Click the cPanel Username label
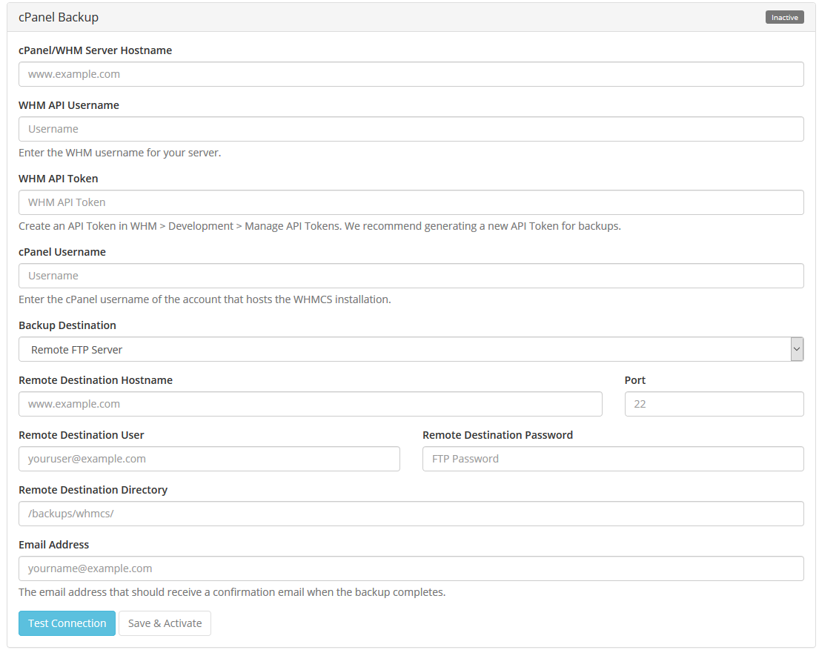The image size is (819, 650). [x=62, y=252]
